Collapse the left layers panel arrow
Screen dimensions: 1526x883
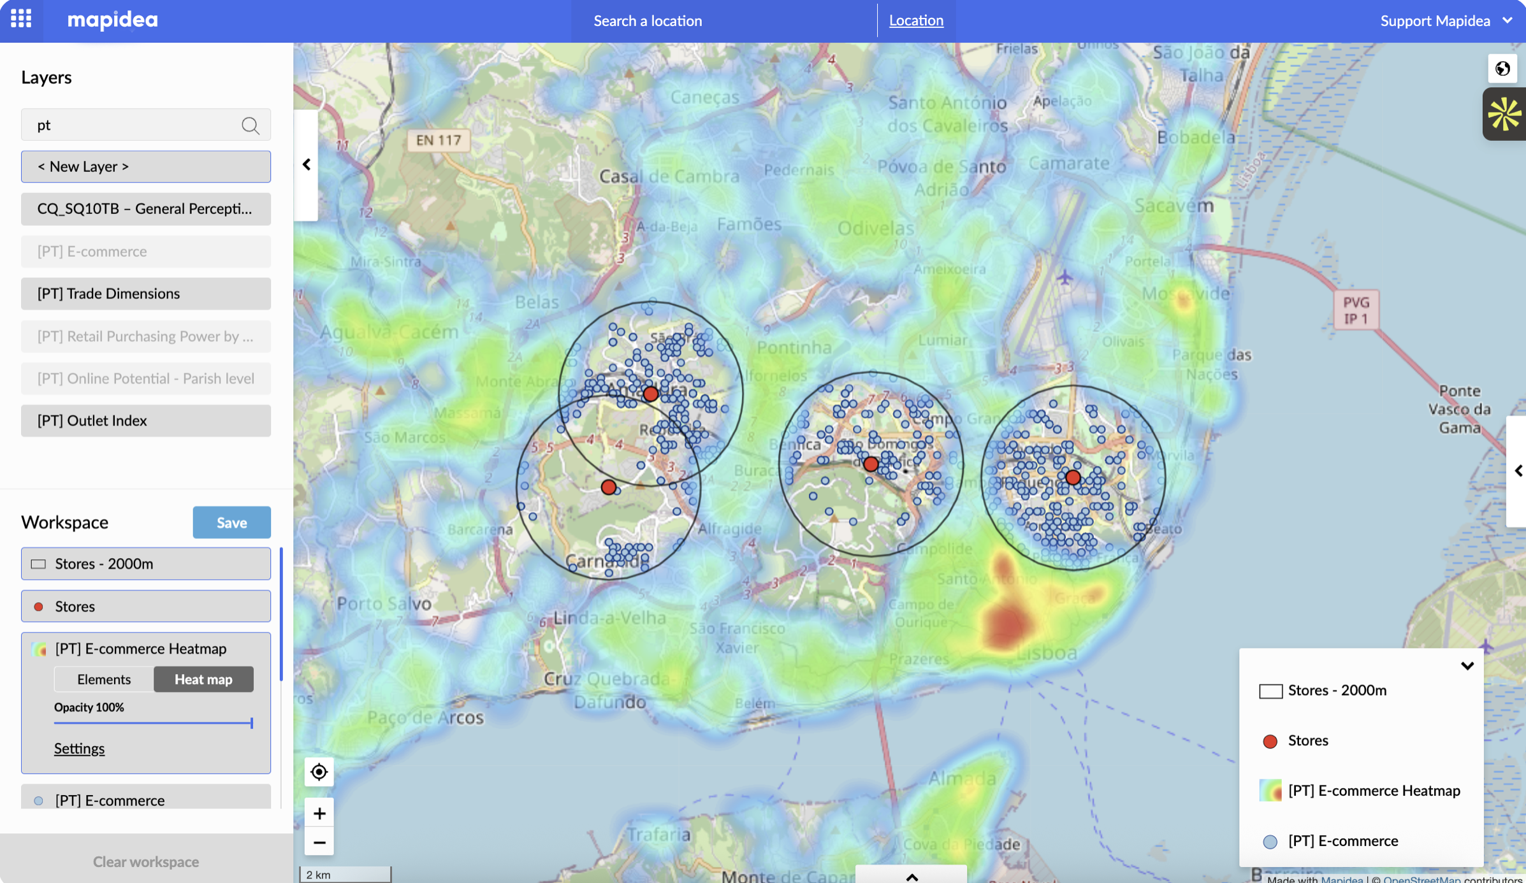[x=307, y=165]
